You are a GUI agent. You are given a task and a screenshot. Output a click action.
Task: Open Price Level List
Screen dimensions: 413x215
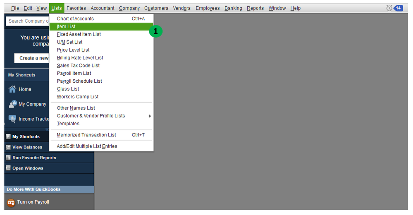[x=101, y=50]
